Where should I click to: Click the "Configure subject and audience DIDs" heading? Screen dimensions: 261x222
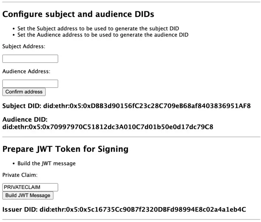78,14
